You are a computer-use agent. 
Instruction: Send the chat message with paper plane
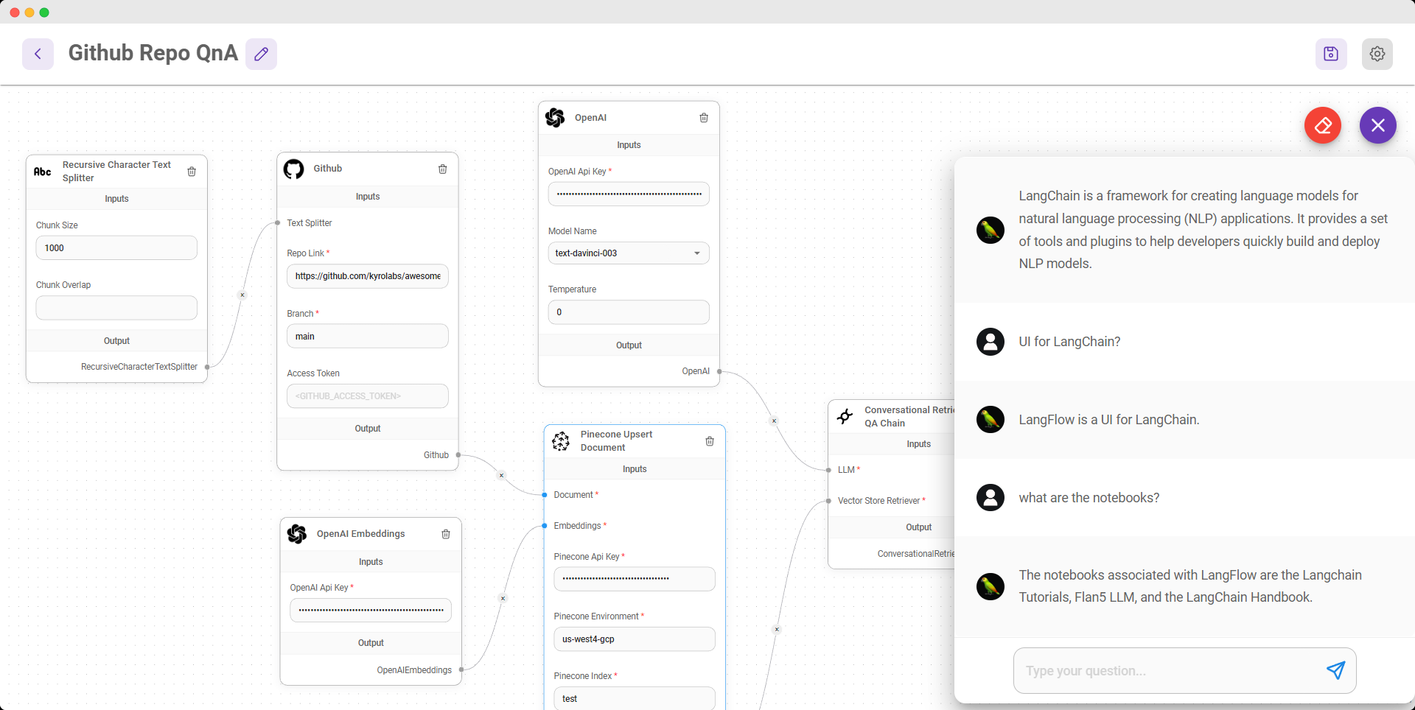[1335, 670]
